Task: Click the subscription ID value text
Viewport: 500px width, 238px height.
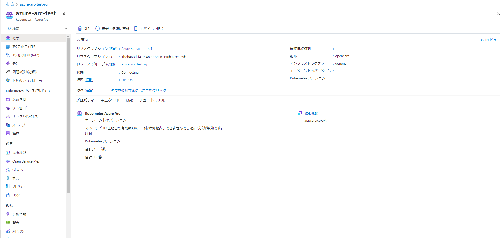Action: click(x=154, y=57)
